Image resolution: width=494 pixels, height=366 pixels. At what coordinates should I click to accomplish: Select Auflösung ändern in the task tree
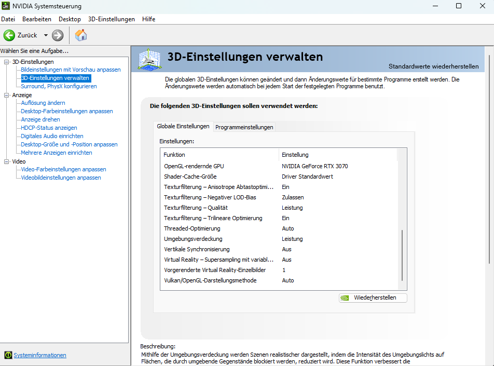43,103
